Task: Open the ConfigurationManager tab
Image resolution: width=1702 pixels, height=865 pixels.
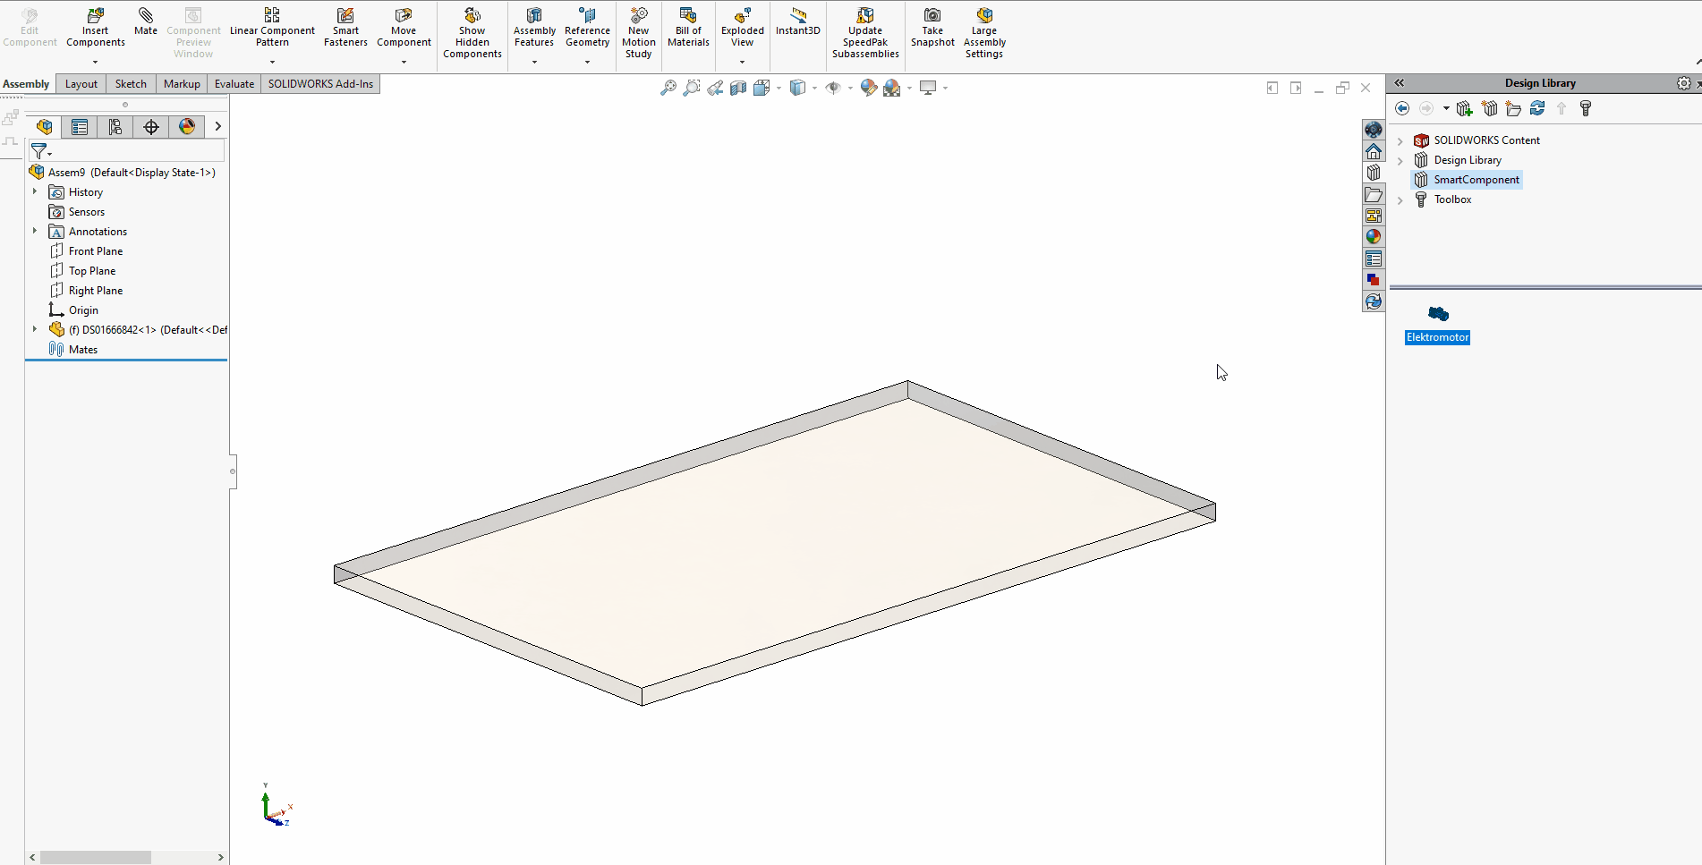Action: coord(115,127)
